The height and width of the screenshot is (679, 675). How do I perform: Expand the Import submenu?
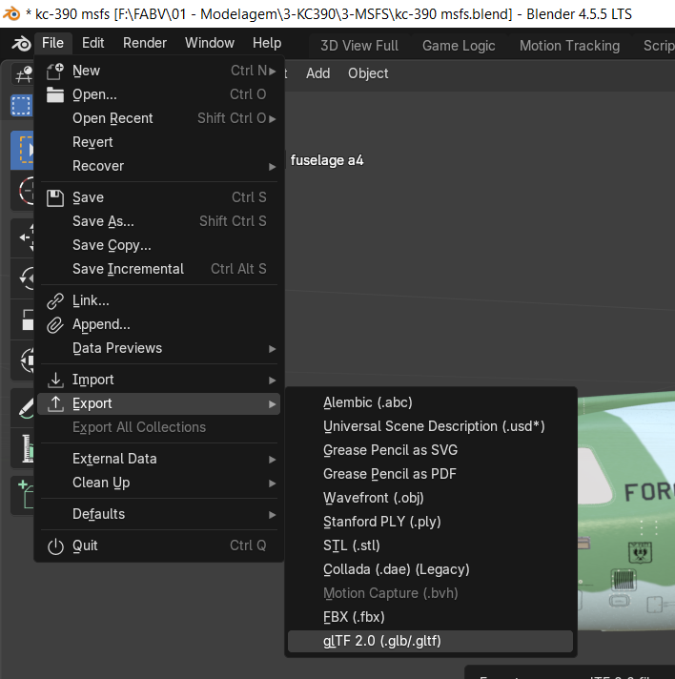(x=159, y=380)
